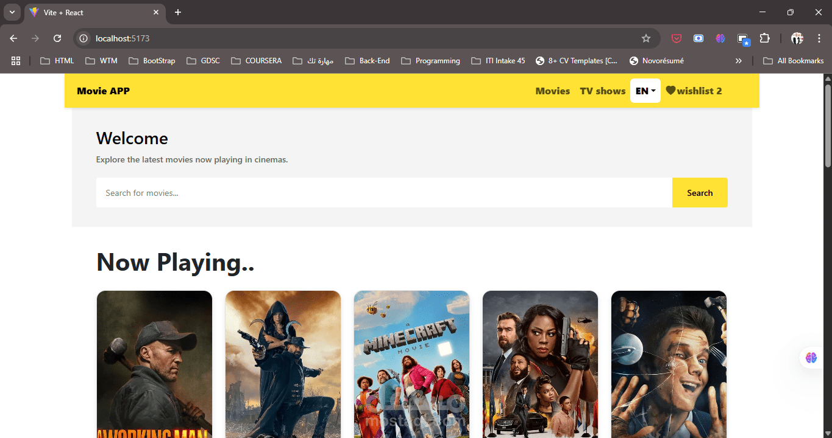The width and height of the screenshot is (832, 438).
Task: Open the Programming bookmarks folder
Action: (x=430, y=61)
